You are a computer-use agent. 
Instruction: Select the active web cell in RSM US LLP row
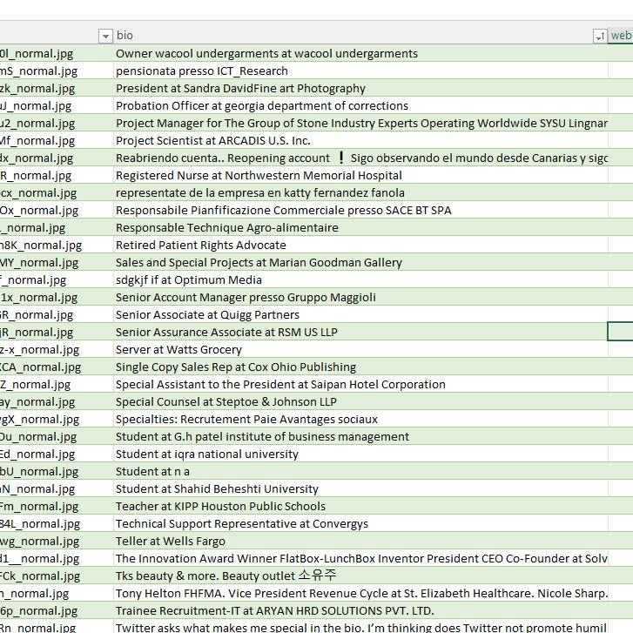pyautogui.click(x=621, y=332)
